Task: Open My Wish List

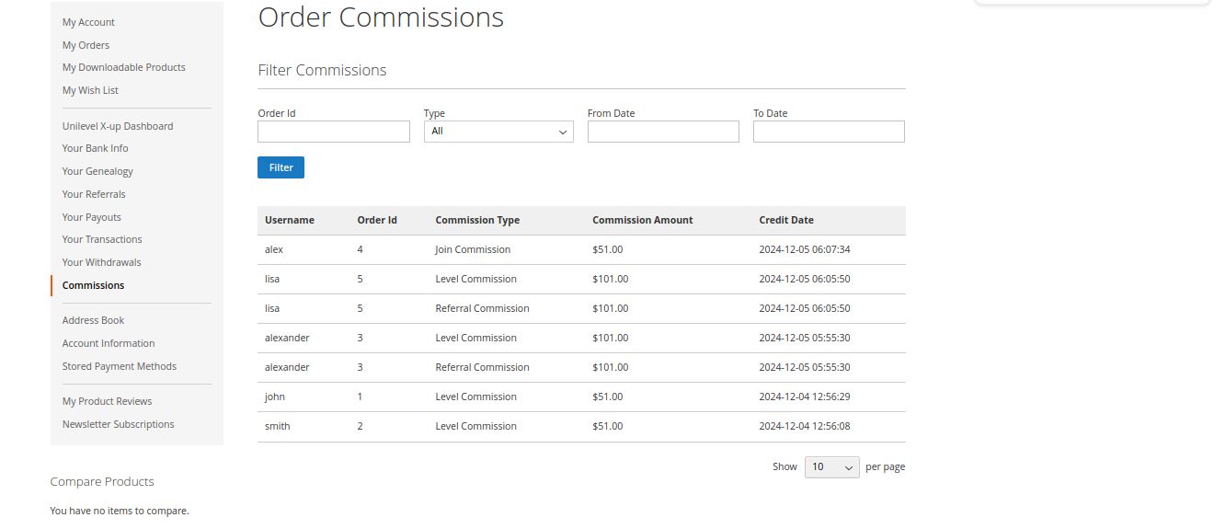Action: click(90, 90)
